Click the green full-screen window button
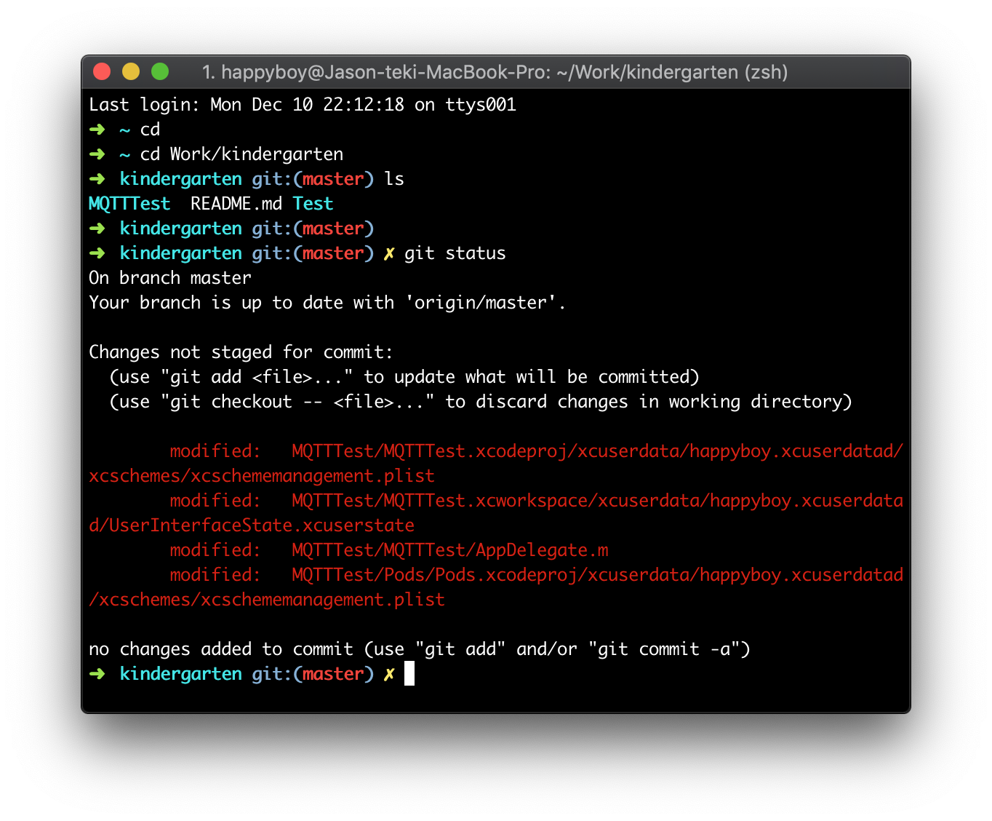This screenshot has height=821, width=992. click(x=160, y=71)
